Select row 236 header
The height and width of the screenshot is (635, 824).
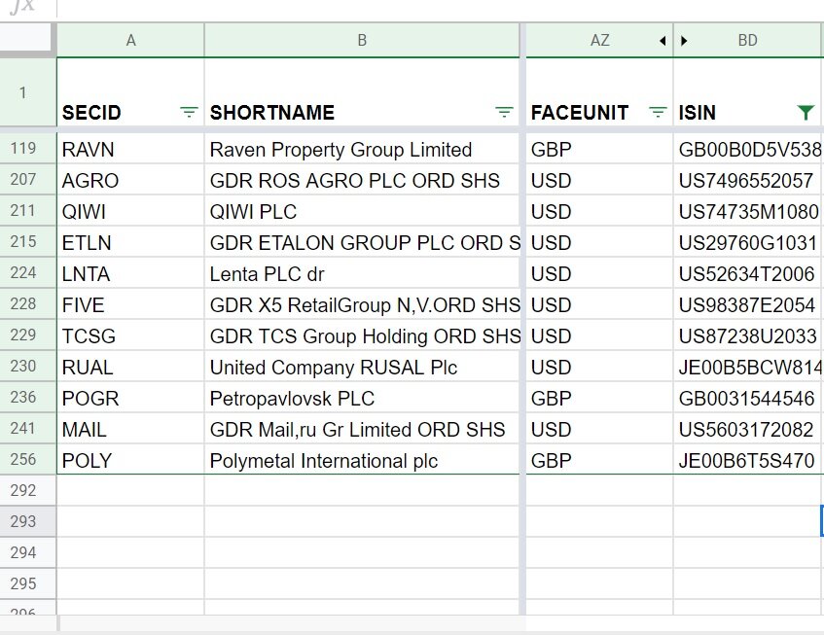point(28,397)
